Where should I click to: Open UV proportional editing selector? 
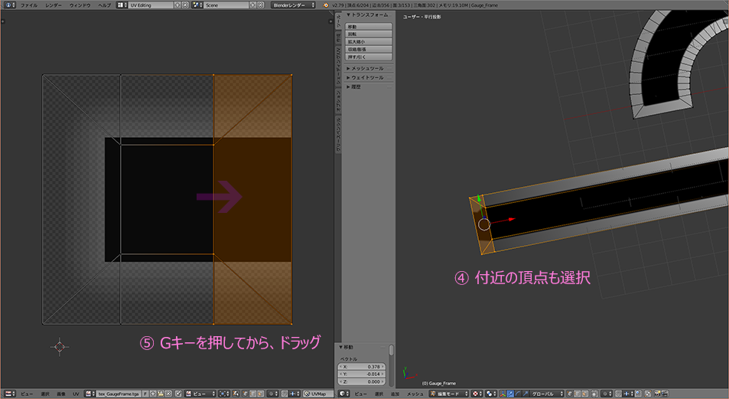[273, 394]
